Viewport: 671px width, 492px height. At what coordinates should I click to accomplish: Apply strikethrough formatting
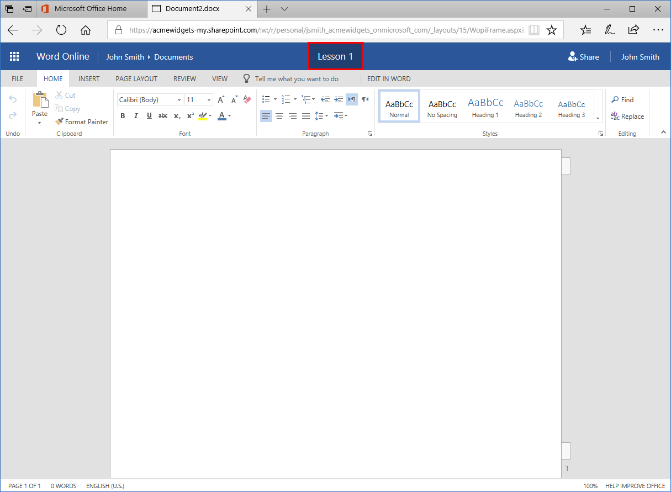tap(162, 115)
